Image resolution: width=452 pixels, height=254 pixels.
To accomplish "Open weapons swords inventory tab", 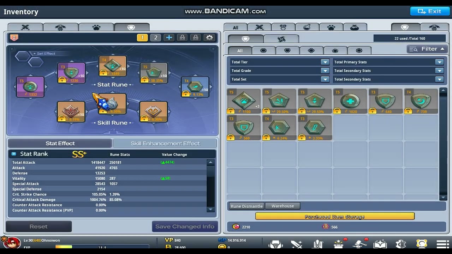I will (x=260, y=28).
